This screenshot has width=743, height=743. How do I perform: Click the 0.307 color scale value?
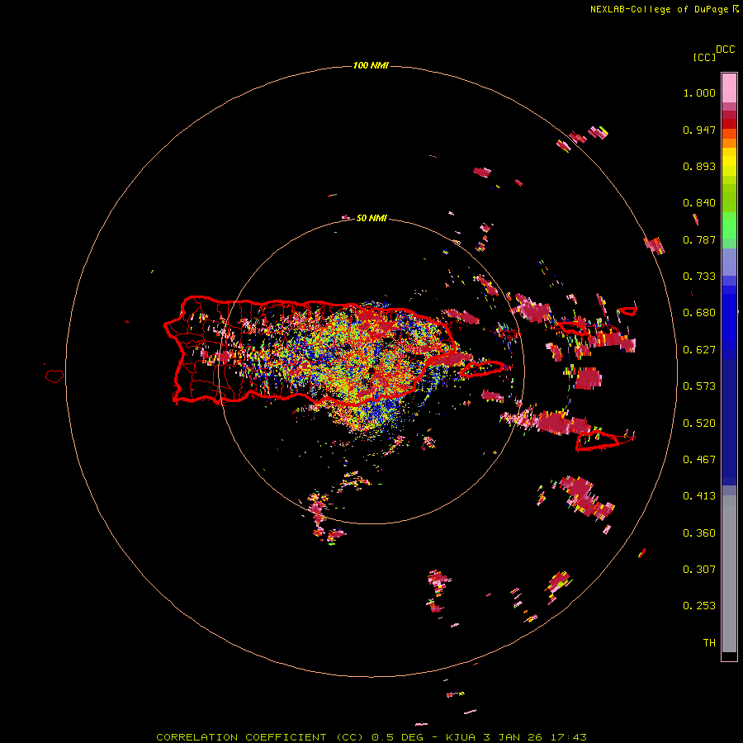pyautogui.click(x=699, y=569)
